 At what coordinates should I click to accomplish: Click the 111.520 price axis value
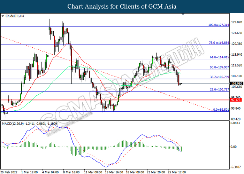(x=237, y=65)
